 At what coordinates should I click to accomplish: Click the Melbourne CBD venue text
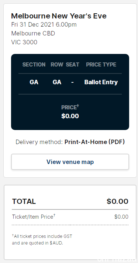click(33, 33)
